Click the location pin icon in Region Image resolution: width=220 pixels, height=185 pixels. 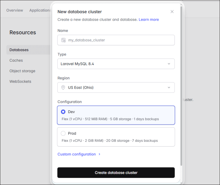[x=63, y=88]
